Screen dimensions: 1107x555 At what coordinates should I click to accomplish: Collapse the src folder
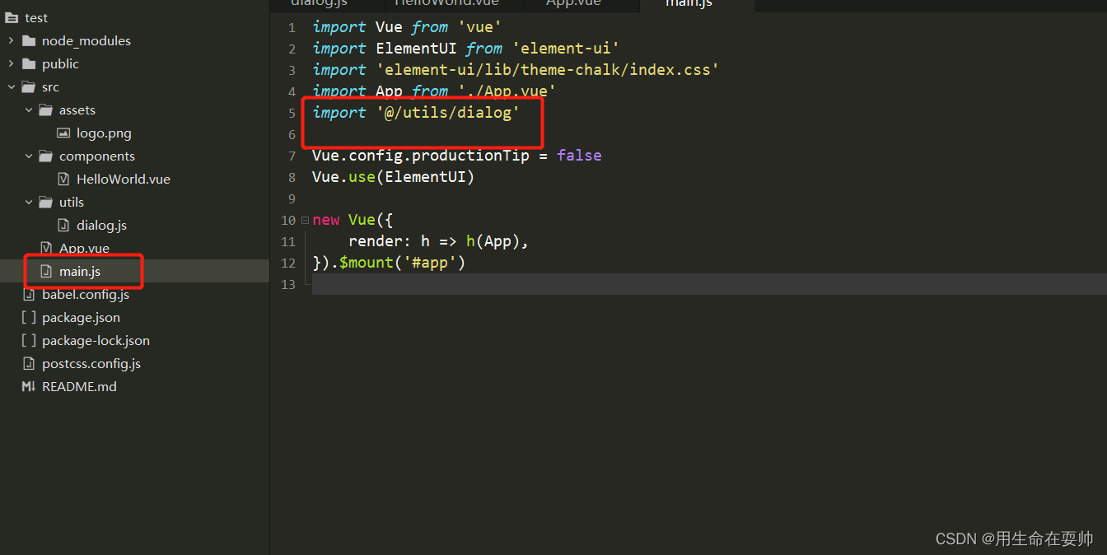coord(12,86)
